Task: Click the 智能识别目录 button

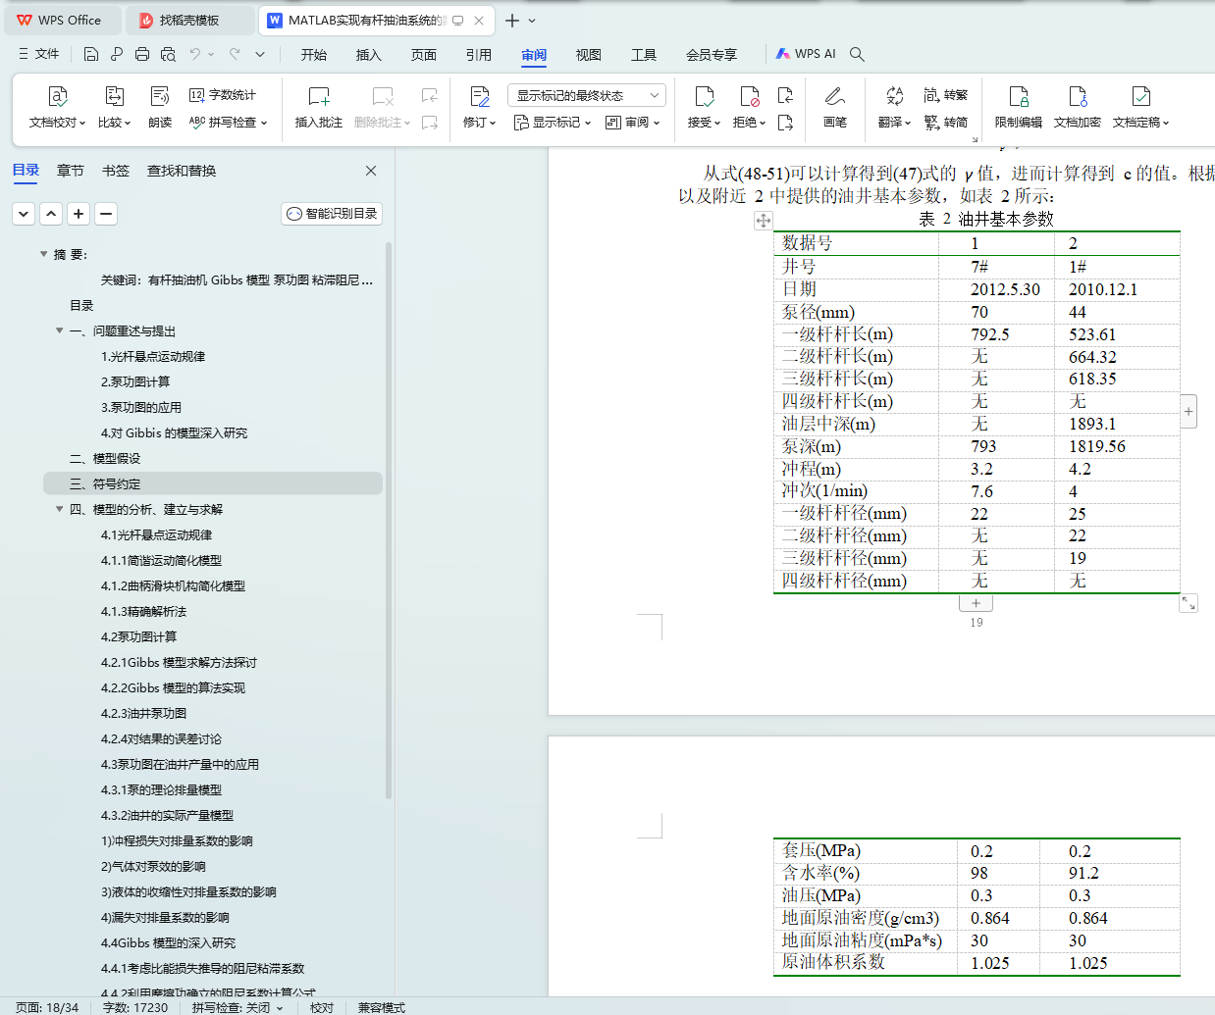Action: [332, 213]
